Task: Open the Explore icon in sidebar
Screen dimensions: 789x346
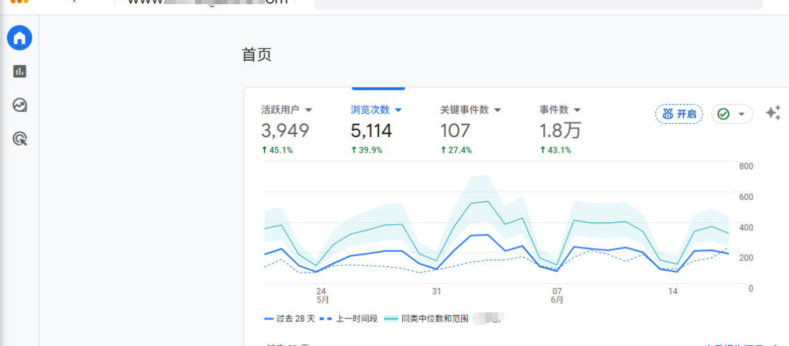Action: coord(19,105)
